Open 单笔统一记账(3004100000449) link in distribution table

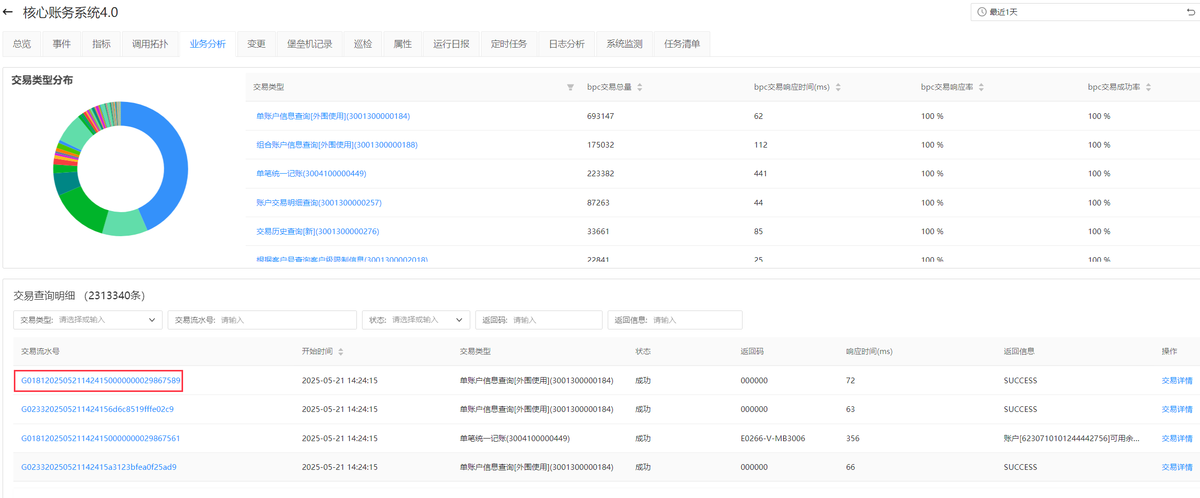pyautogui.click(x=311, y=174)
